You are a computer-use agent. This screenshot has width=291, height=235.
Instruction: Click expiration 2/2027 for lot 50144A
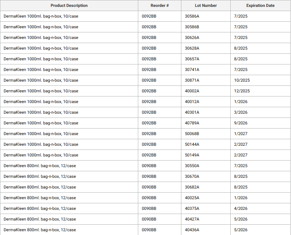tap(241, 144)
